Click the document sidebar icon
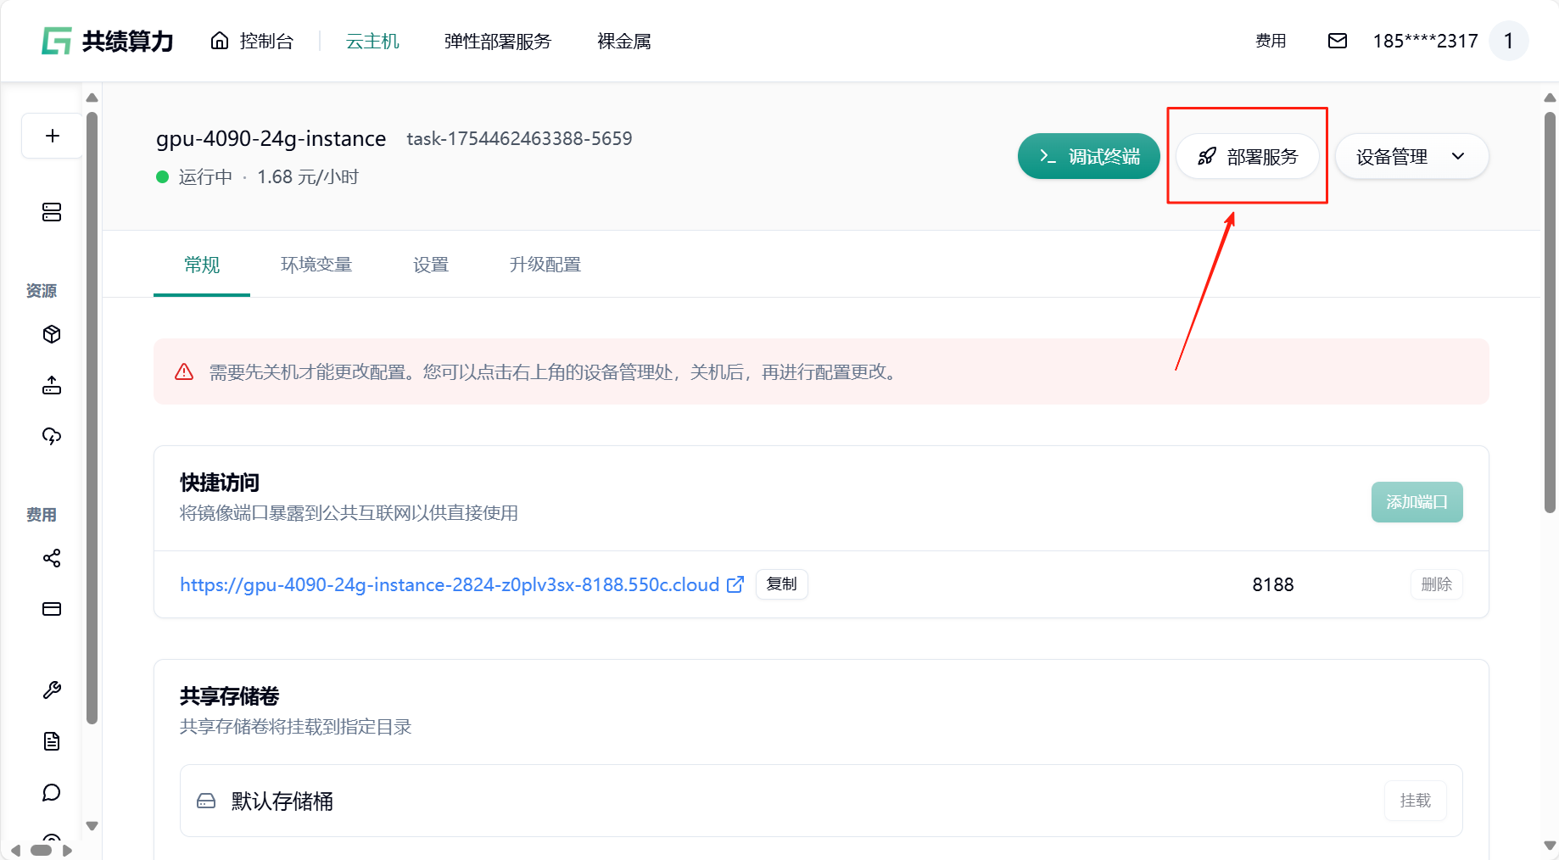 [x=52, y=741]
